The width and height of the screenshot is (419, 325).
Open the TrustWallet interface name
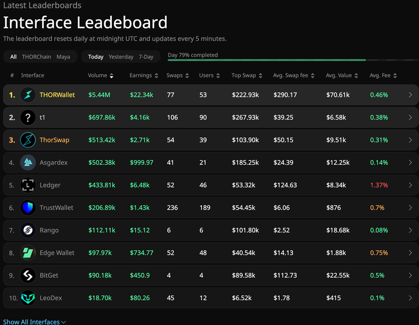coord(56,208)
